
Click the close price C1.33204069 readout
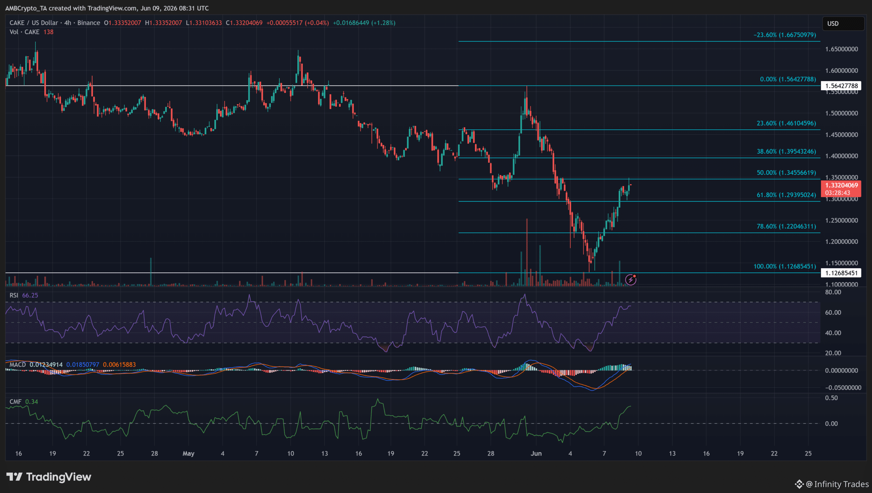pos(244,23)
